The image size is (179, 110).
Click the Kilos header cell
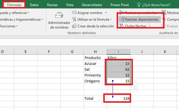(118, 58)
